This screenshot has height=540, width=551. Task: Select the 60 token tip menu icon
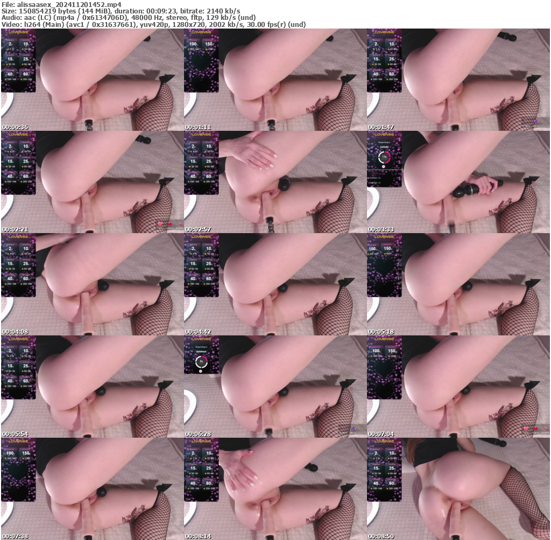pyautogui.click(x=26, y=73)
